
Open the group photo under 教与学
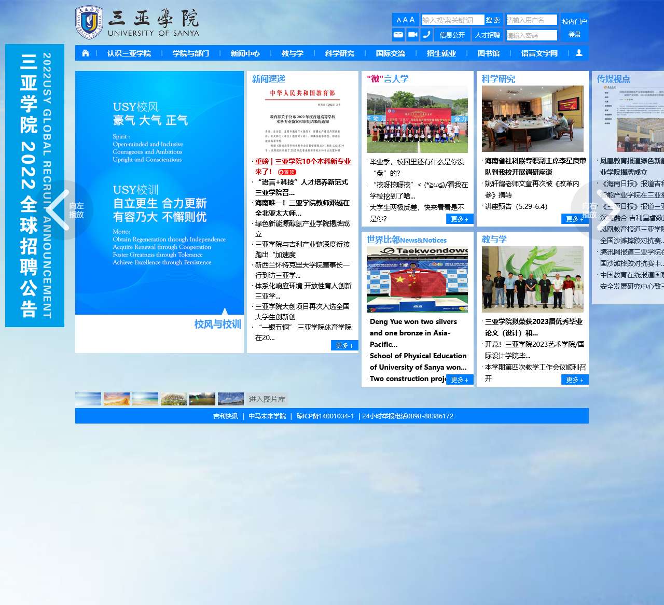point(532,279)
